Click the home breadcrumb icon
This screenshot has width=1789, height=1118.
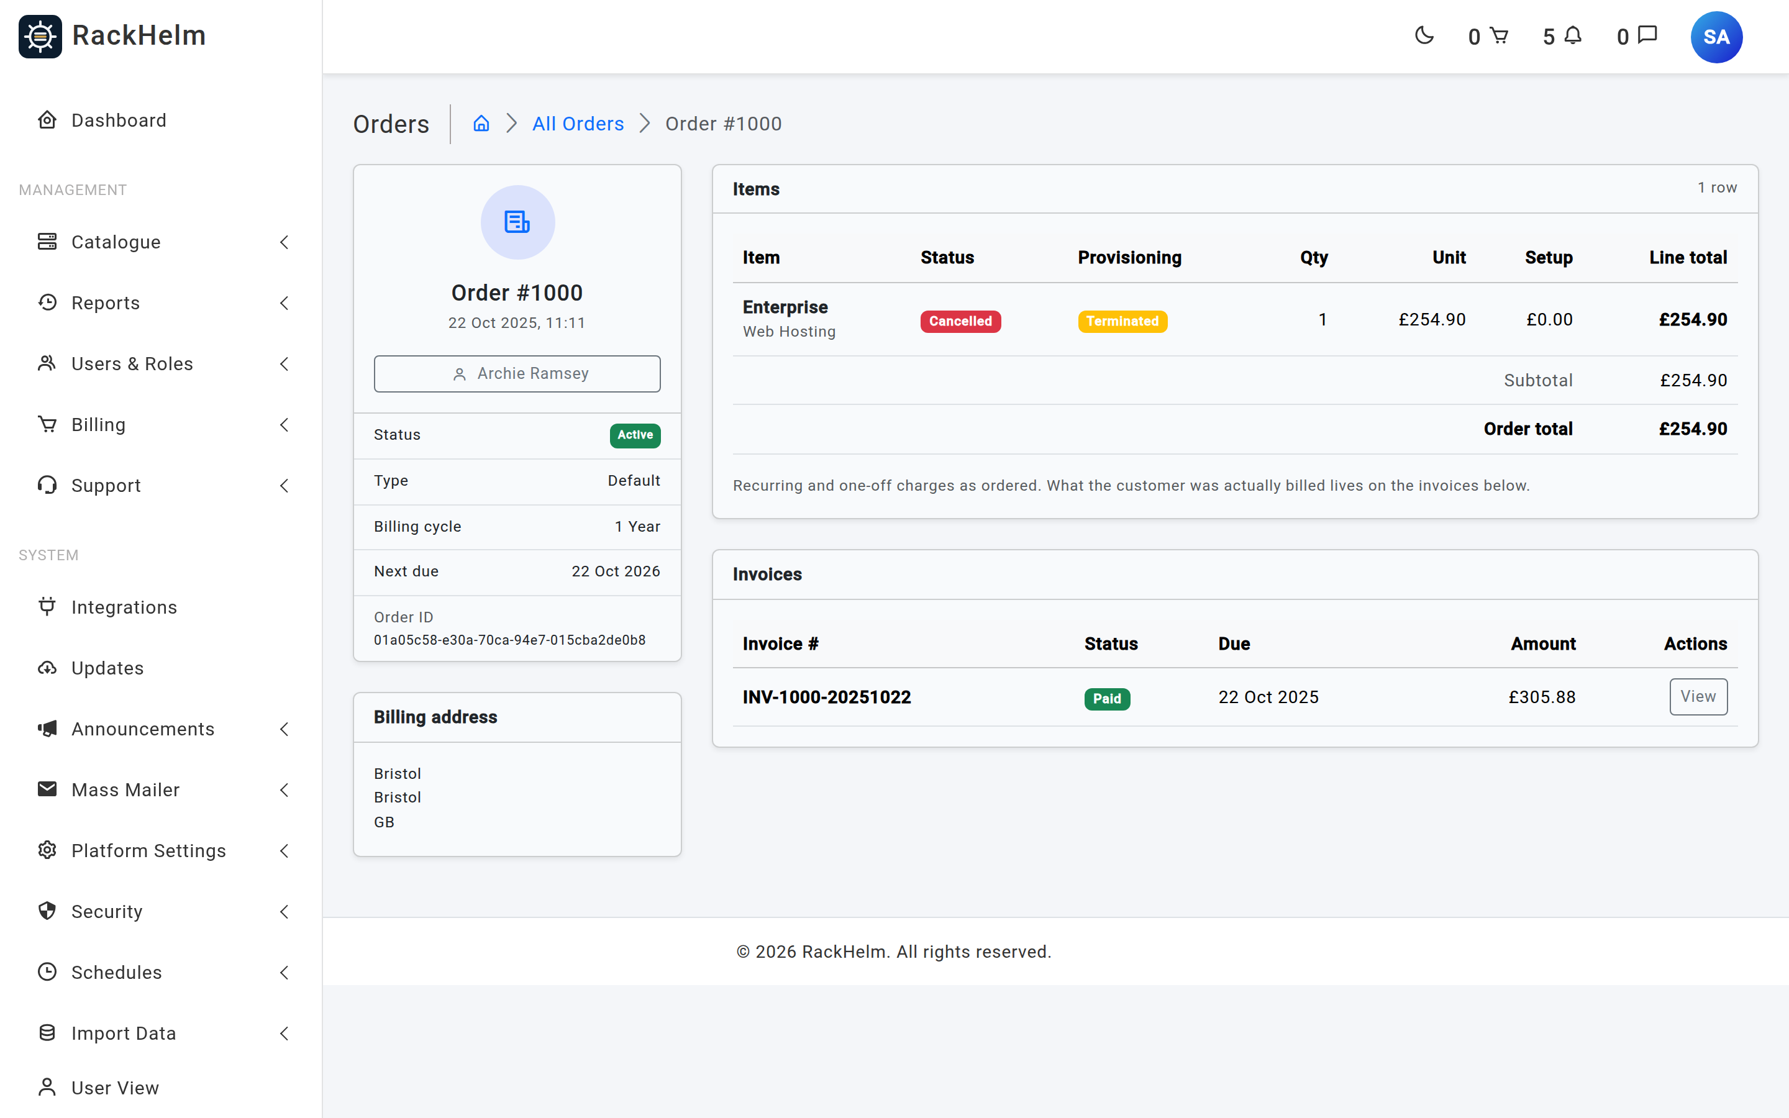tap(481, 124)
